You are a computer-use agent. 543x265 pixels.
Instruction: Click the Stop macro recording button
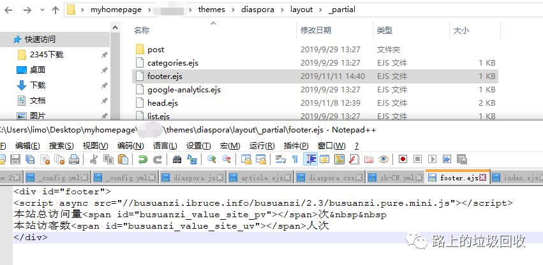[x=418, y=159]
